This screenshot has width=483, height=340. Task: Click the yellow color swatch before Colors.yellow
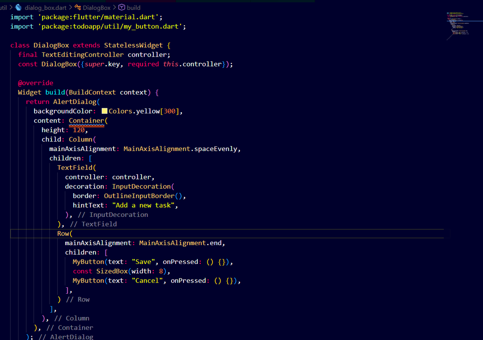click(104, 111)
